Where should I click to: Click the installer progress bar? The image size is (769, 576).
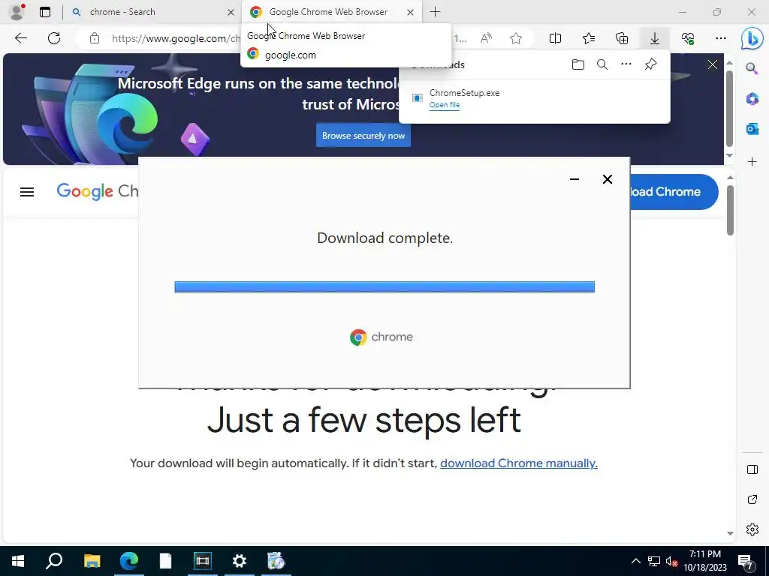(384, 286)
